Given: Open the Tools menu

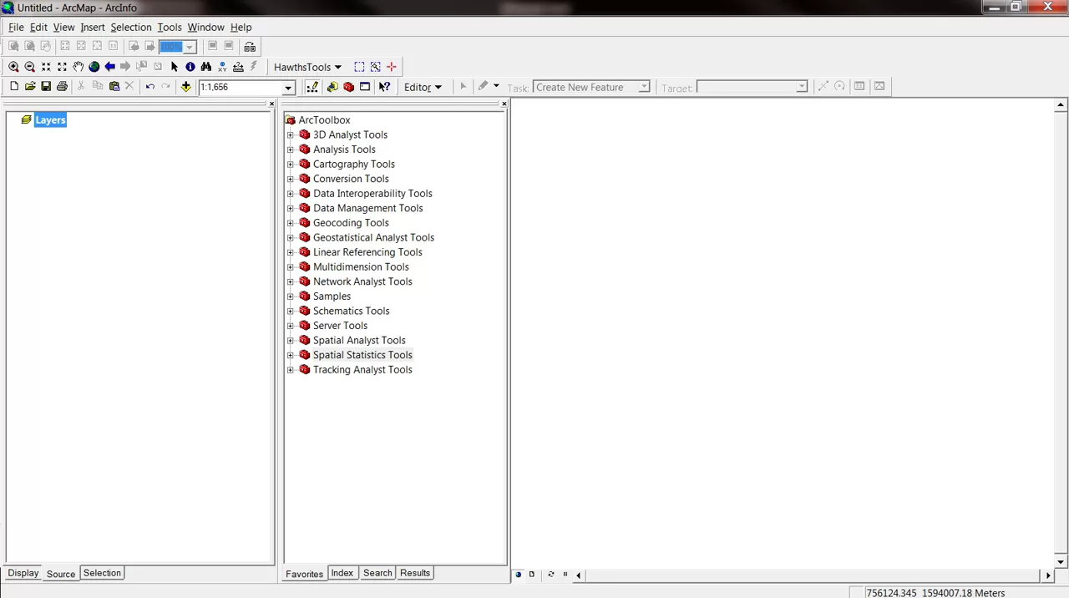Looking at the screenshot, I should pos(170,28).
